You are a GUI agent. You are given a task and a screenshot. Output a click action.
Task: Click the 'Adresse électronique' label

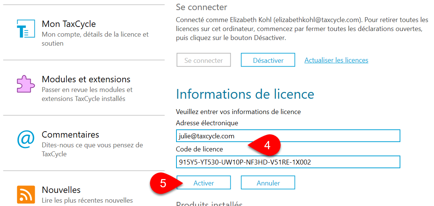pos(207,123)
